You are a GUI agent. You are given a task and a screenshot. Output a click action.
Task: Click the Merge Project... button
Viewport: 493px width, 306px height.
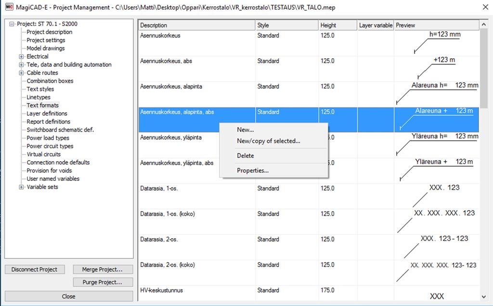pos(103,269)
